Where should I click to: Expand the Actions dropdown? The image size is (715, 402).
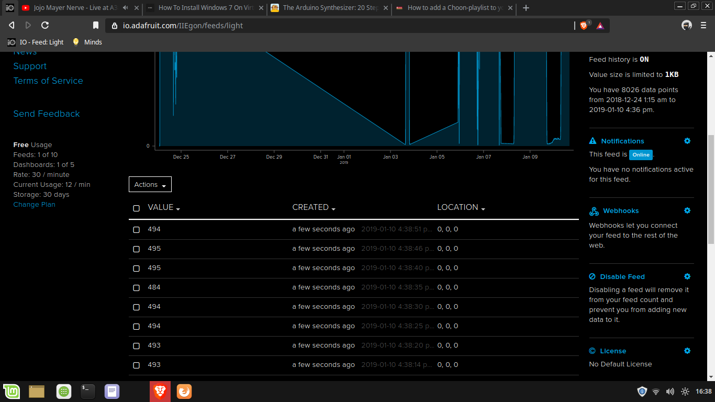(150, 184)
